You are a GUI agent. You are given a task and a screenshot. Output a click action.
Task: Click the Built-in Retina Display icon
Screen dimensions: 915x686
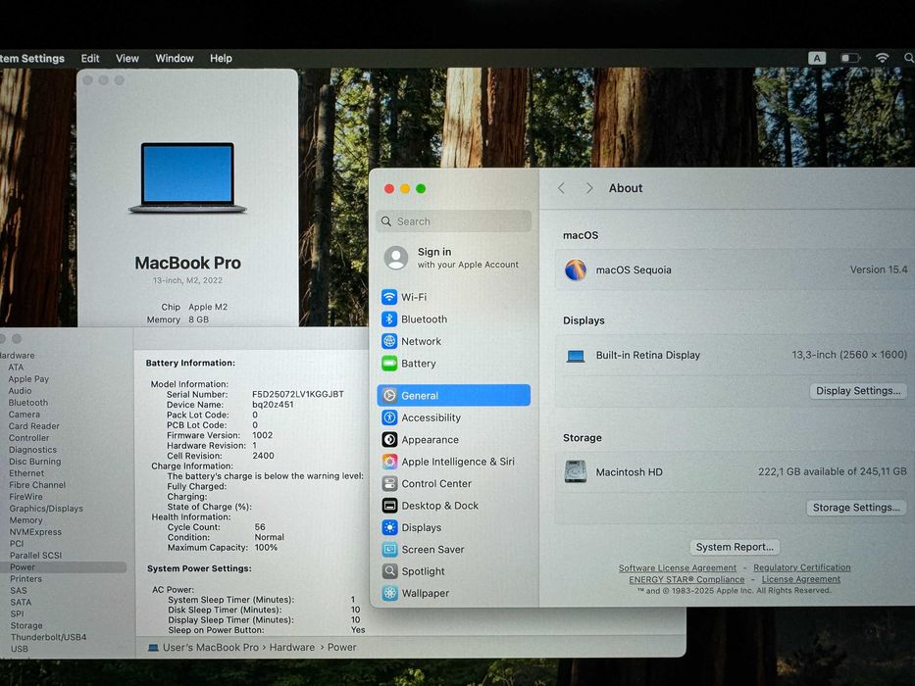pyautogui.click(x=576, y=355)
